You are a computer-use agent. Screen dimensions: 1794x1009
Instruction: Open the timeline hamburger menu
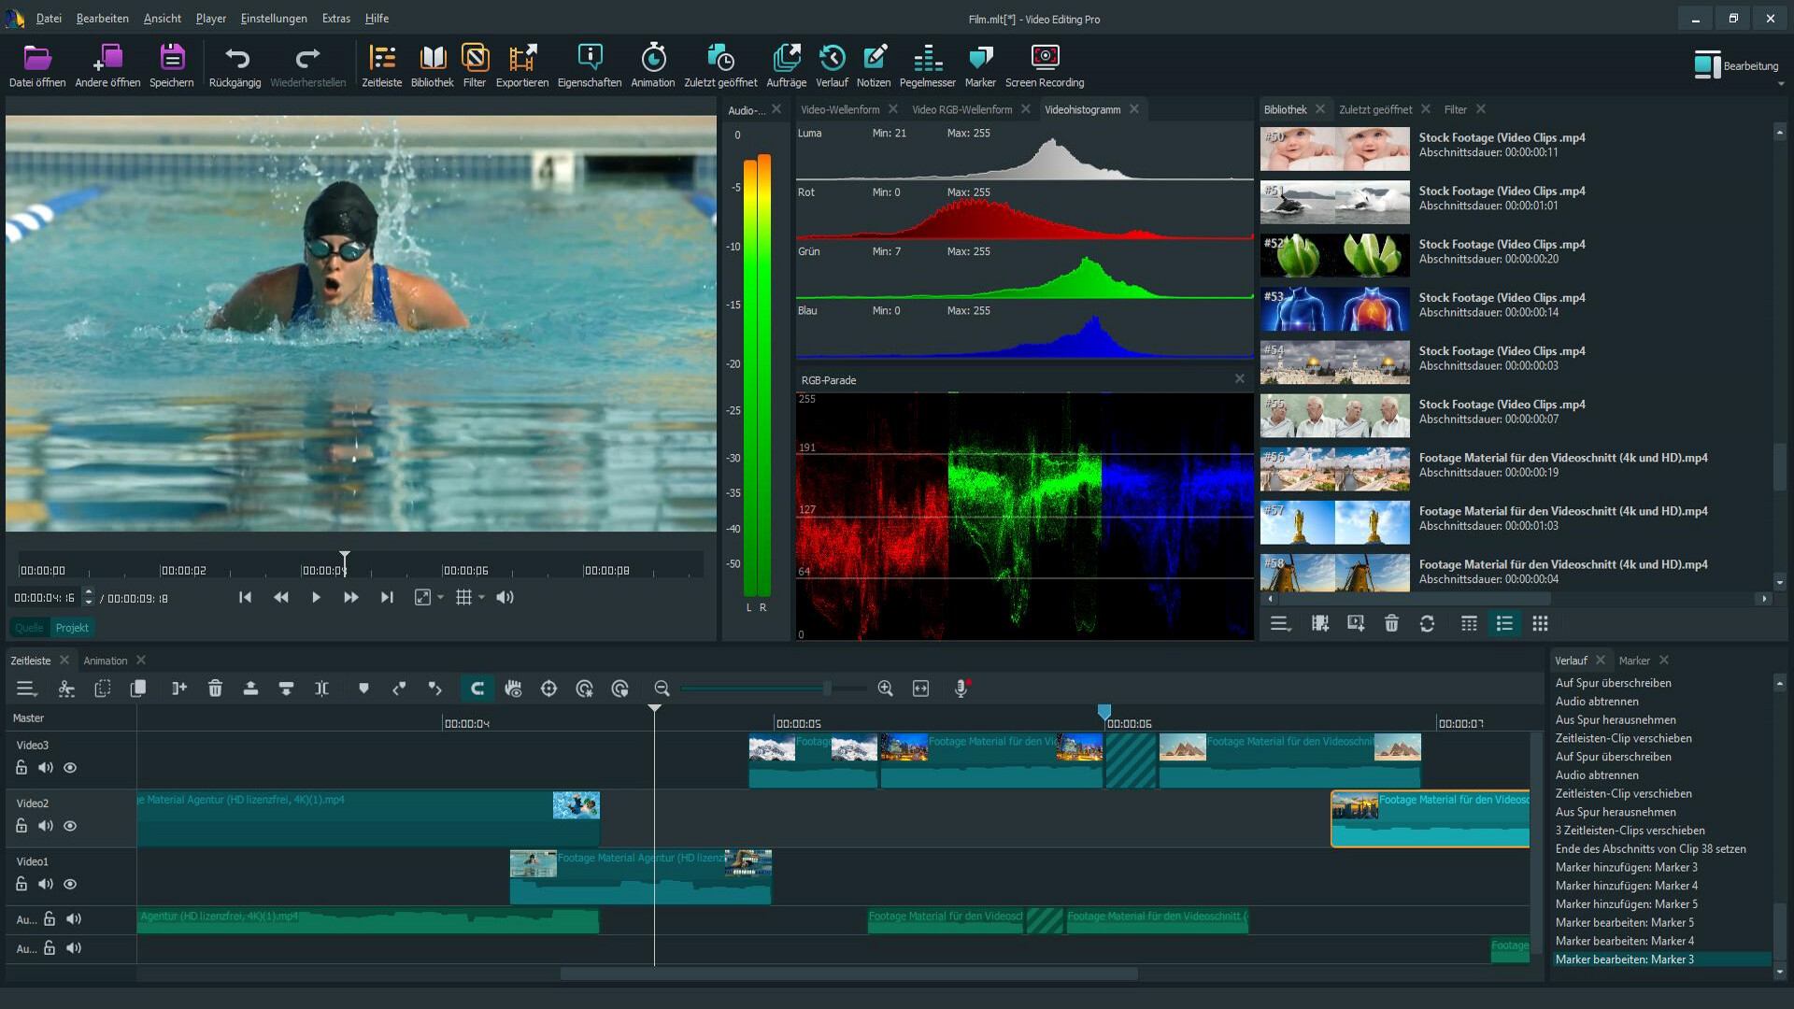(26, 689)
